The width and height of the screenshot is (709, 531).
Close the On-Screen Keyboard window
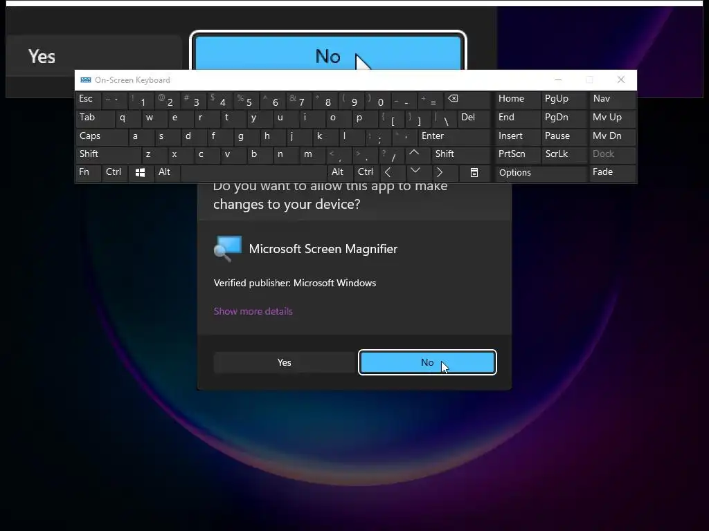621,80
